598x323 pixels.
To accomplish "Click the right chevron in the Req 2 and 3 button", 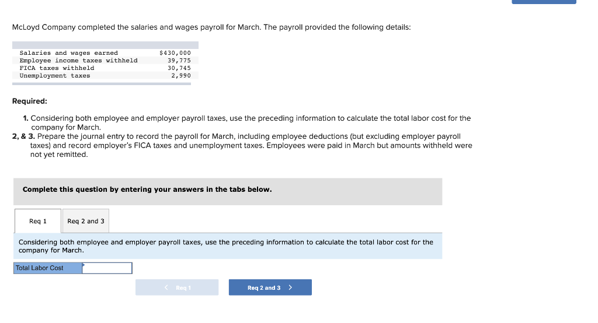I will click(290, 287).
